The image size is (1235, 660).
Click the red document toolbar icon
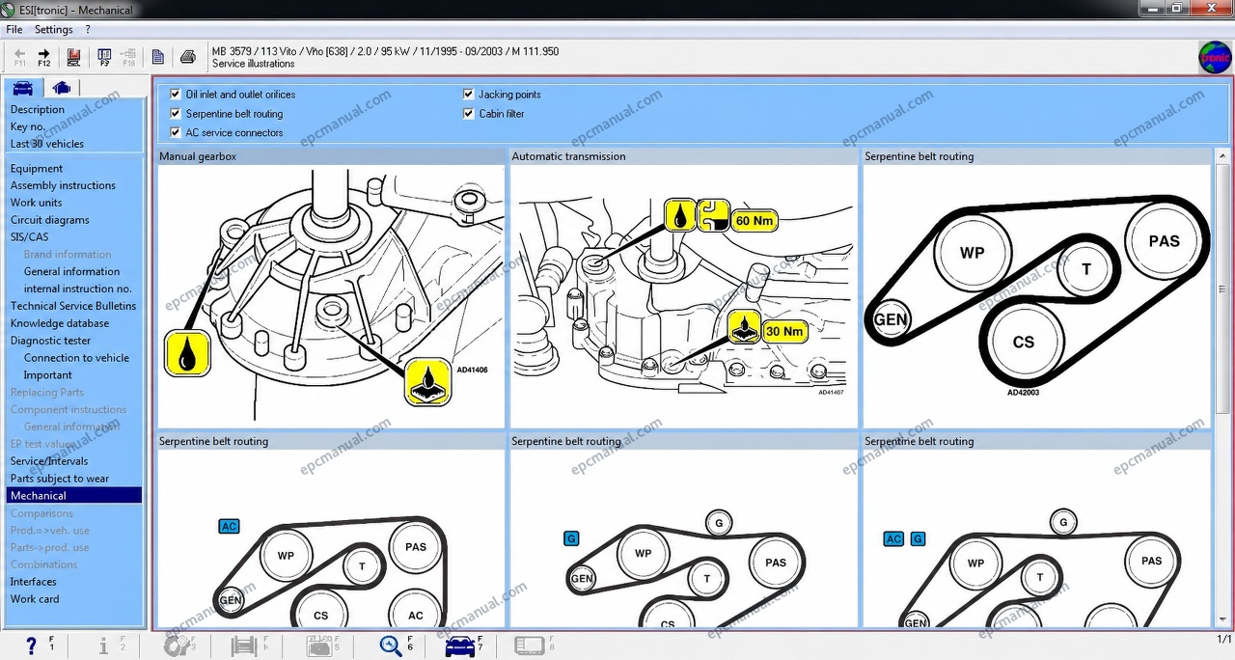click(x=73, y=57)
